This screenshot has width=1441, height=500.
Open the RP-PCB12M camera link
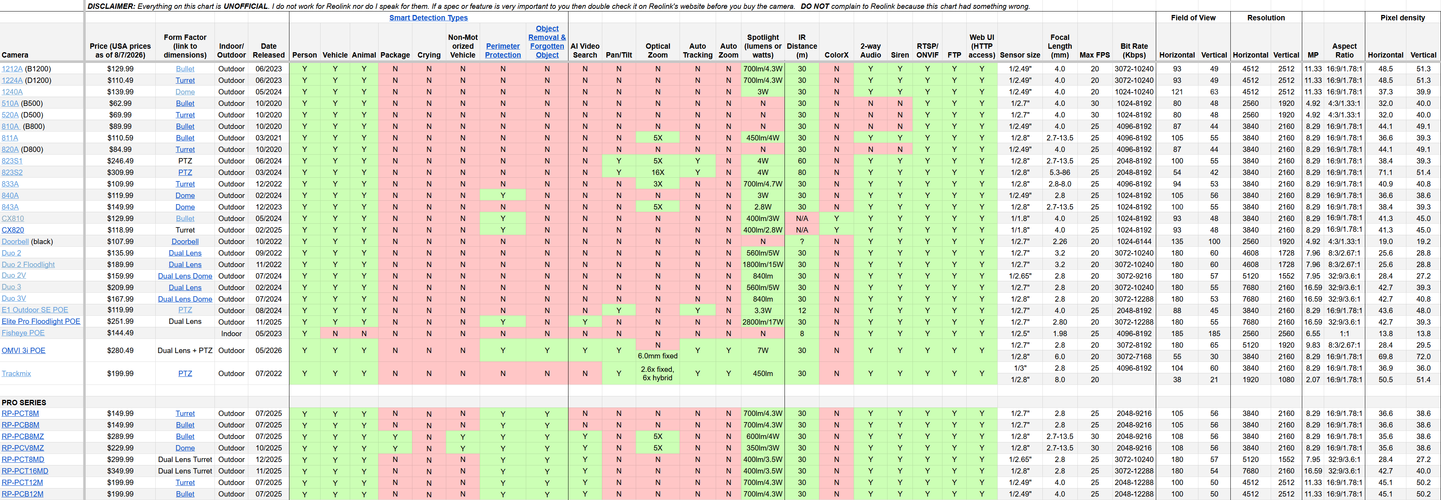point(22,494)
